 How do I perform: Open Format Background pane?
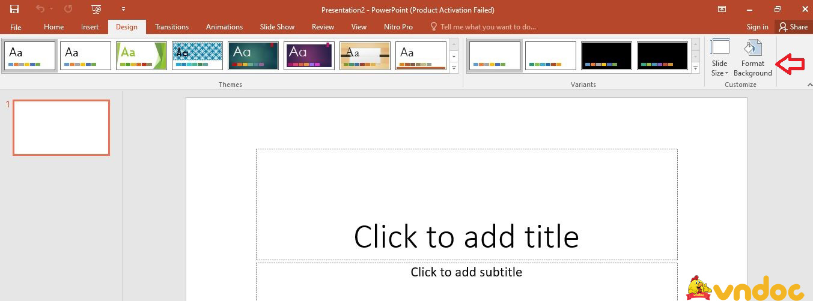752,58
